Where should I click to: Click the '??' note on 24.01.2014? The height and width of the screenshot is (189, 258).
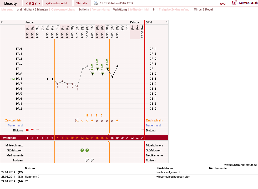[26, 181]
